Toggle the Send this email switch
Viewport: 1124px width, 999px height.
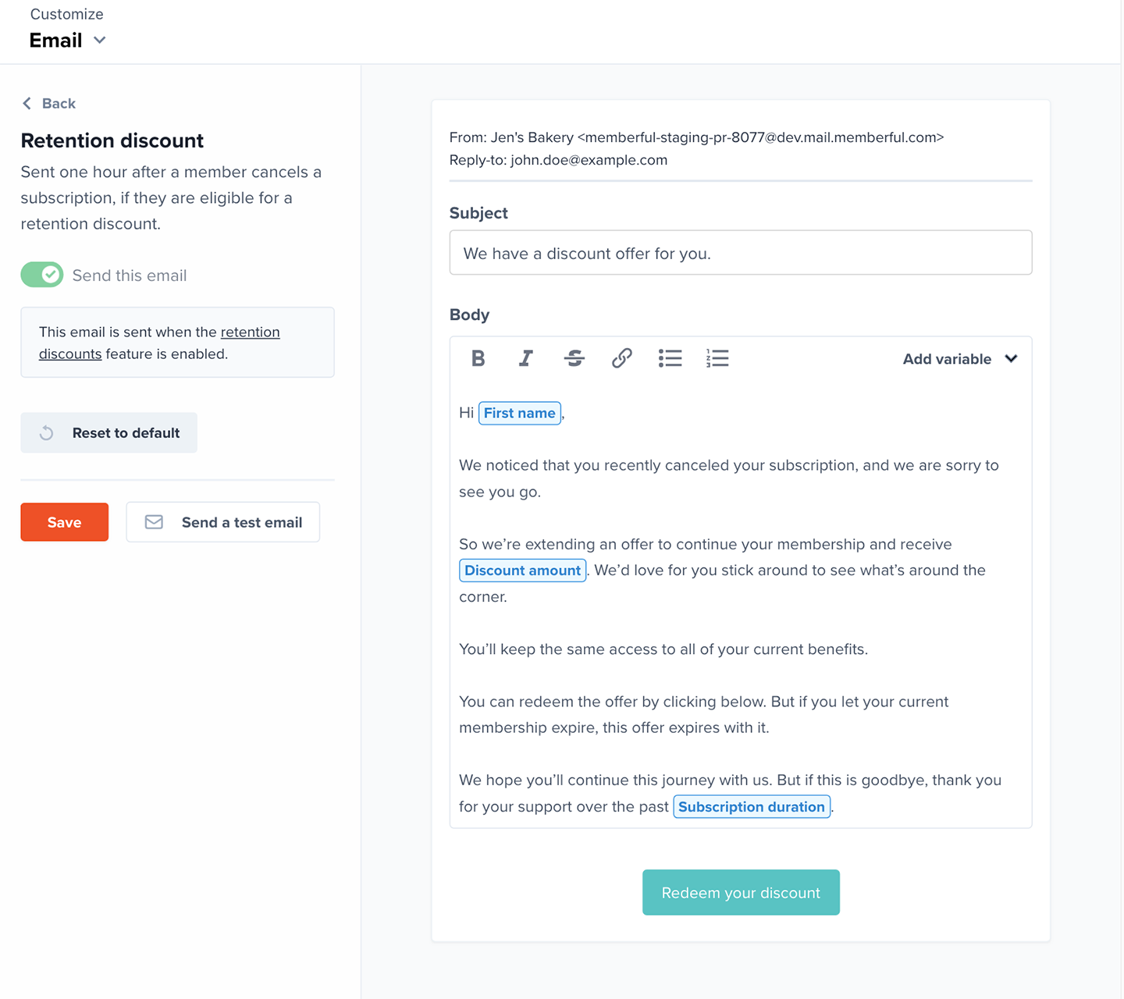click(42, 275)
